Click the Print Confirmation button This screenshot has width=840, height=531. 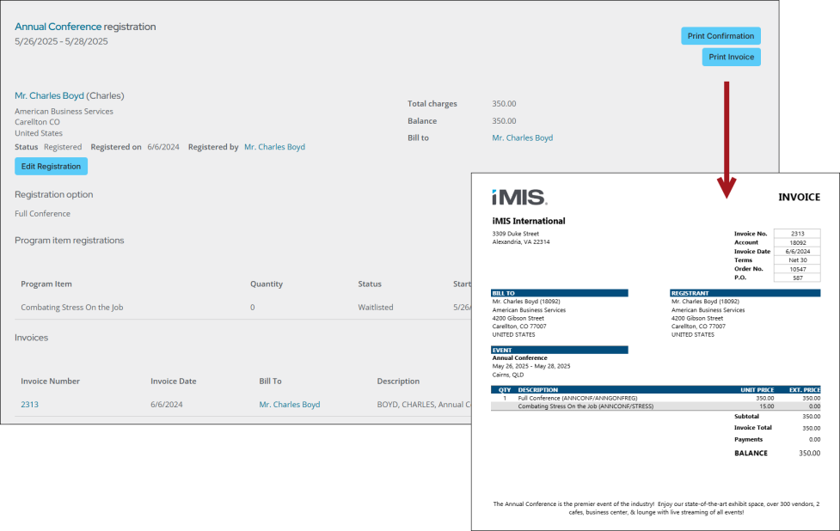(x=720, y=36)
